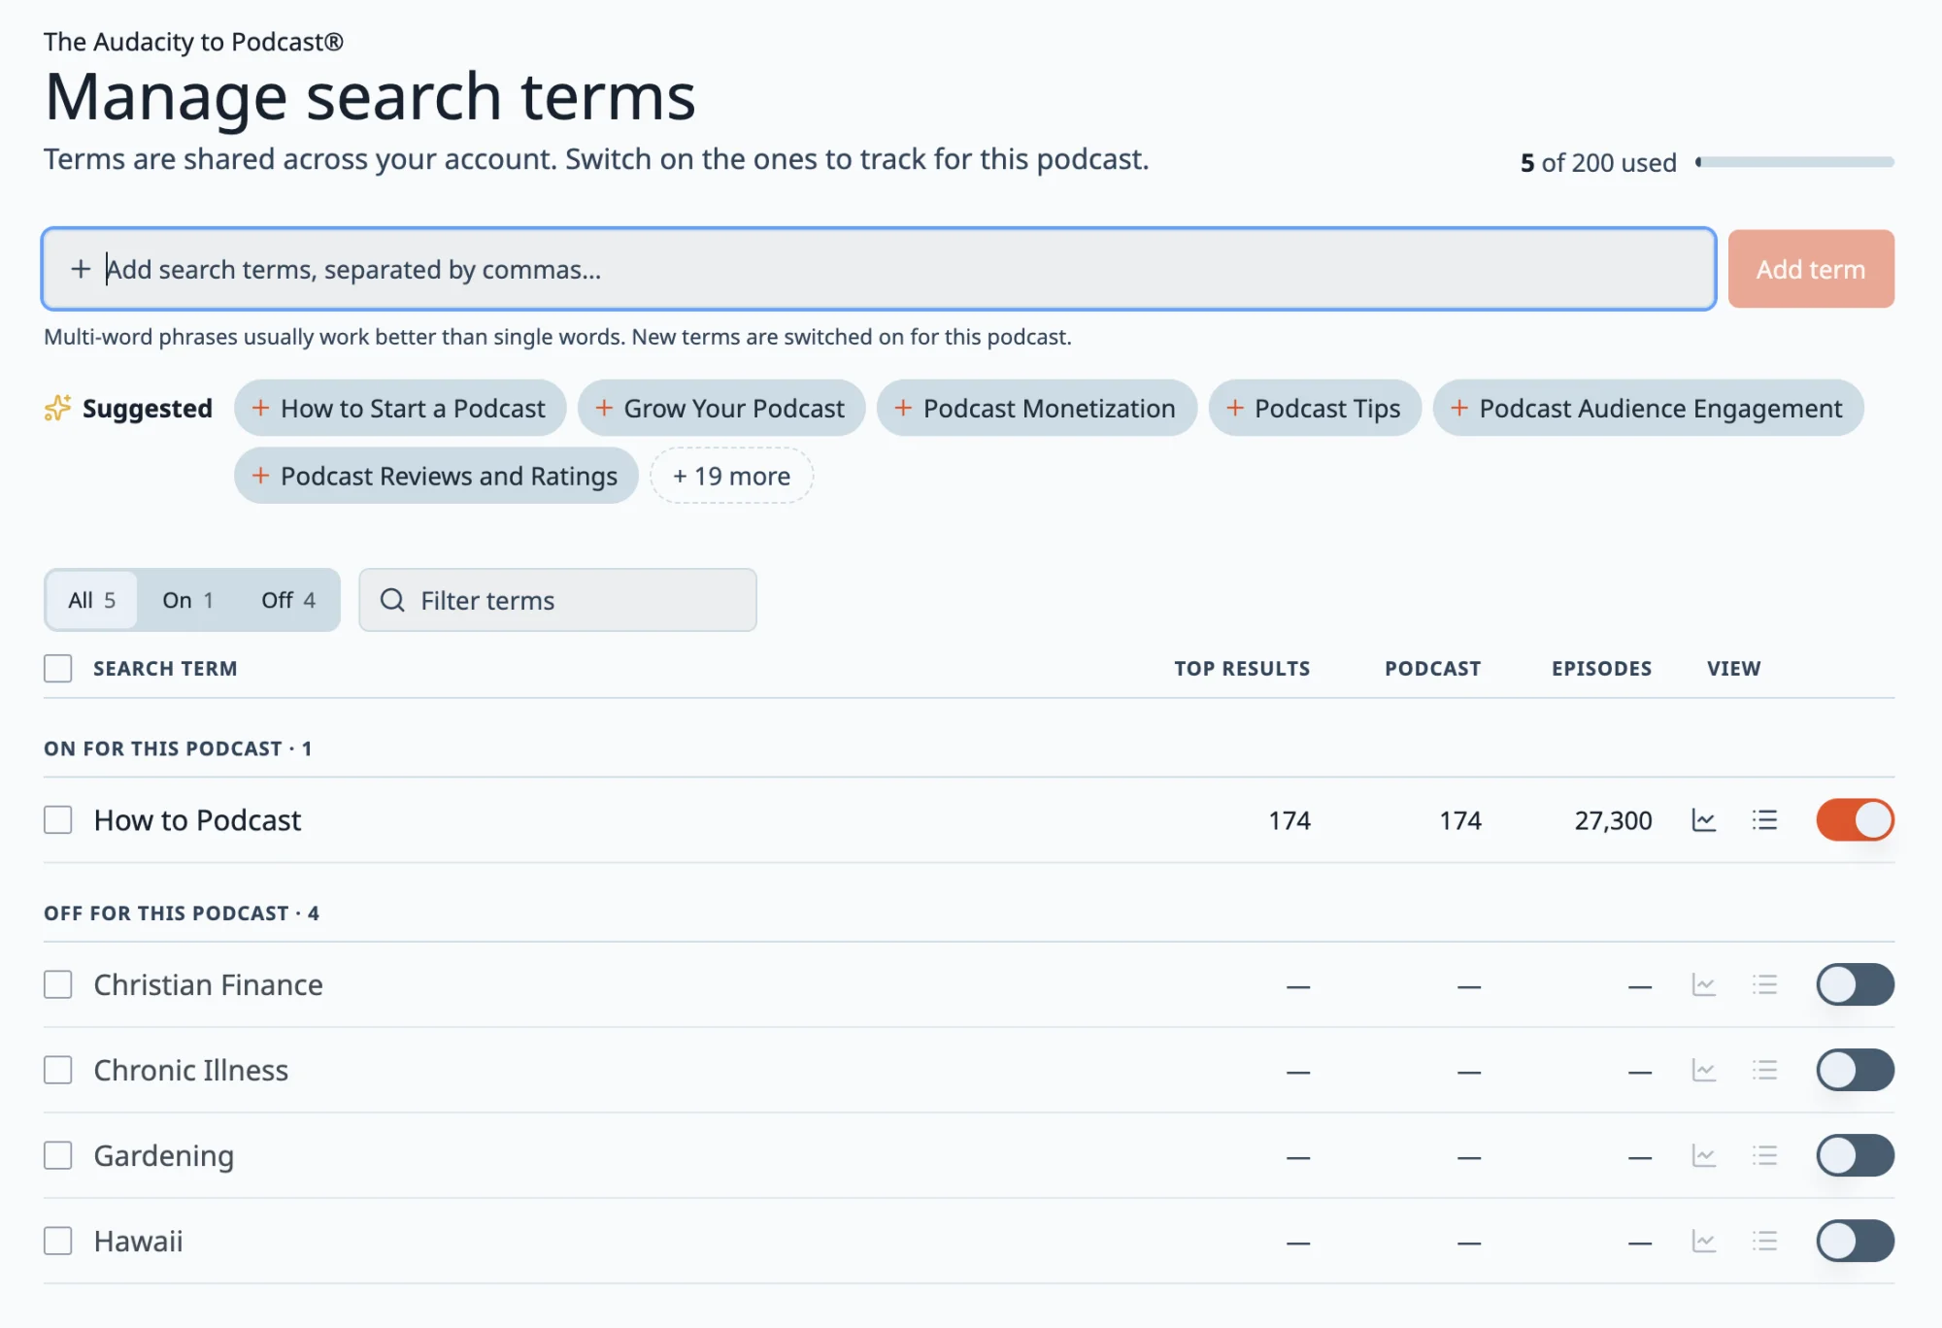Screen dimensions: 1942x1328
Task: Click the chart icon in Christian Finance row
Action: (x=1703, y=984)
